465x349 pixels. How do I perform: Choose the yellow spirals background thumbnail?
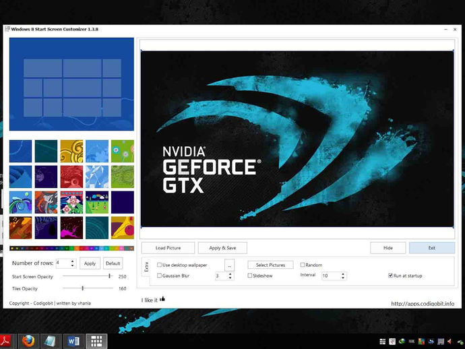[71, 151]
